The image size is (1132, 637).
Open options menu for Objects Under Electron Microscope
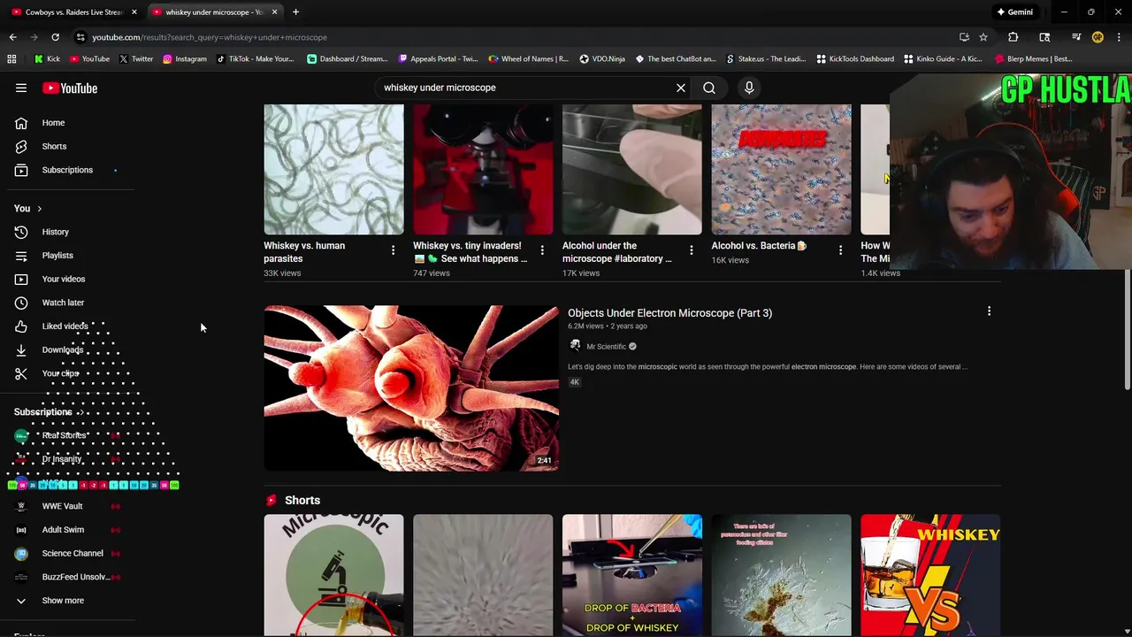tap(989, 311)
